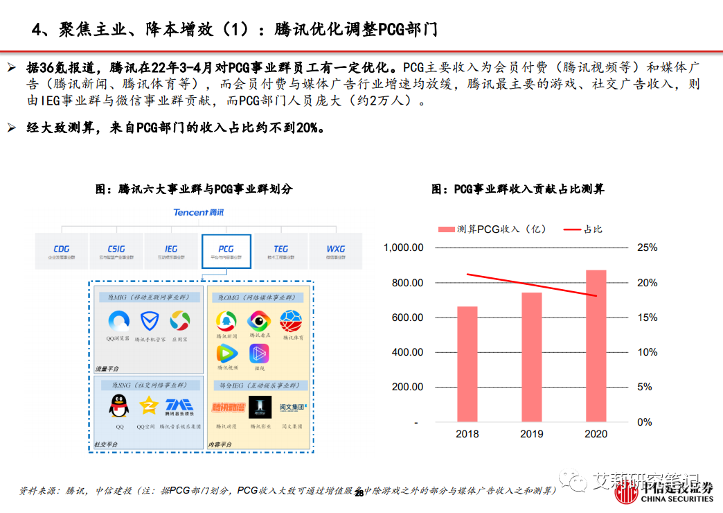Click the 5% right axis label
Viewport: 723px width, 513px height.
click(x=644, y=387)
